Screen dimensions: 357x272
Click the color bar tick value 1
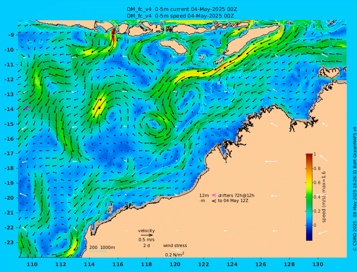click(315, 154)
